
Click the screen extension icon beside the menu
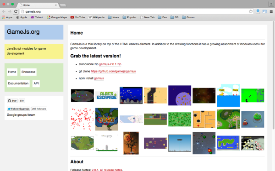264,11
